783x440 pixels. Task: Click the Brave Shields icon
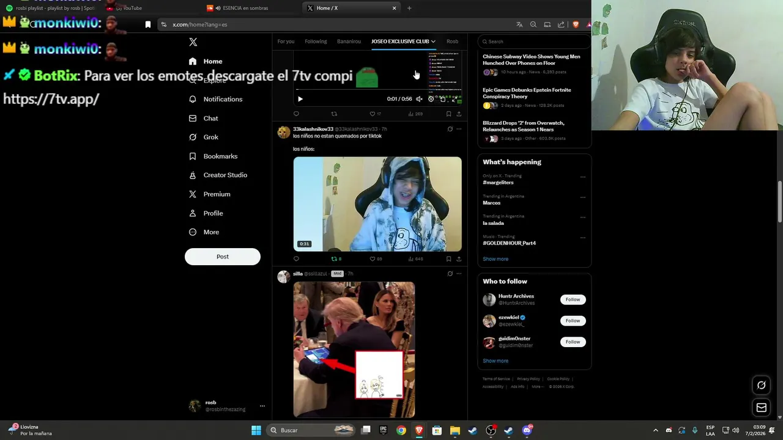pos(576,24)
